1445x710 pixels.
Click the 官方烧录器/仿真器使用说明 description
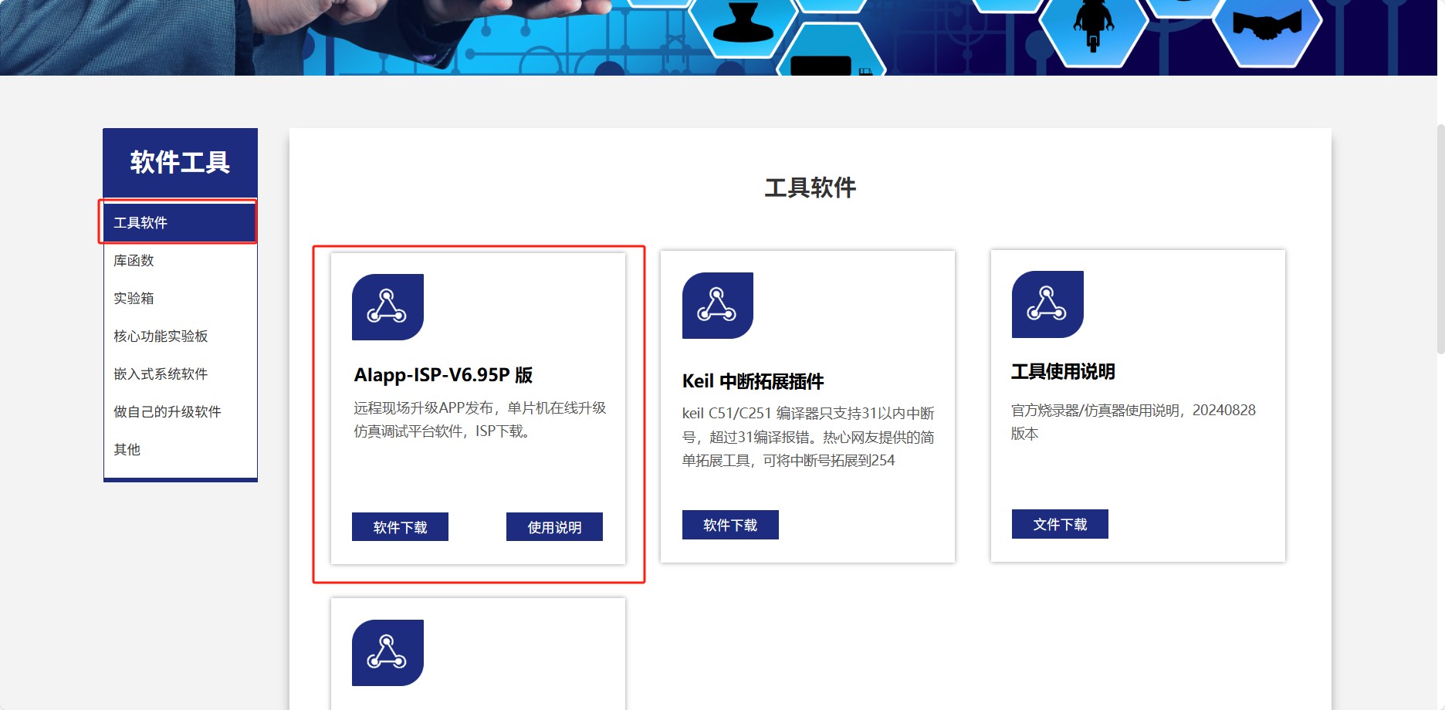pos(1133,421)
